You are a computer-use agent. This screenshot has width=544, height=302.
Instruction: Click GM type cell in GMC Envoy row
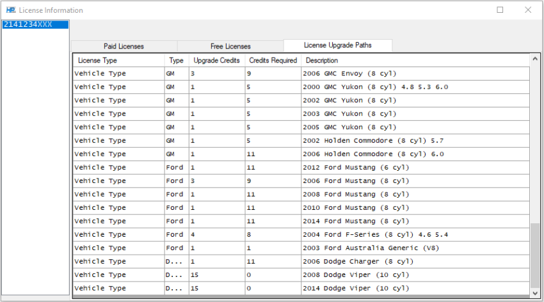click(x=177, y=74)
